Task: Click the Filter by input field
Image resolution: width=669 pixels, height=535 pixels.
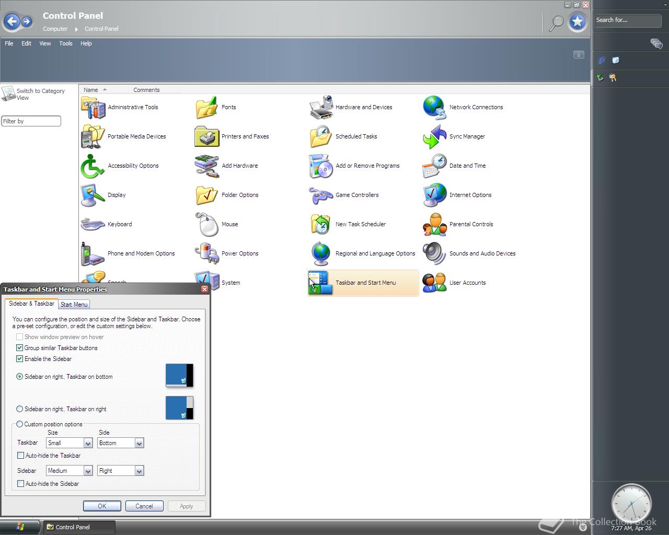Action: tap(31, 121)
